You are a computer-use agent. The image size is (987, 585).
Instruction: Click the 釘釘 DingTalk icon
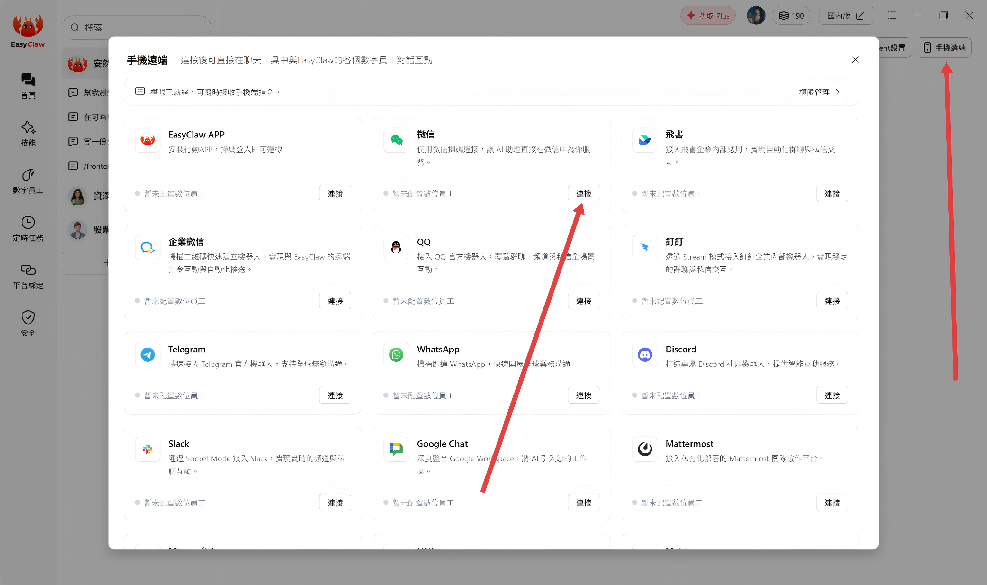pyautogui.click(x=645, y=247)
